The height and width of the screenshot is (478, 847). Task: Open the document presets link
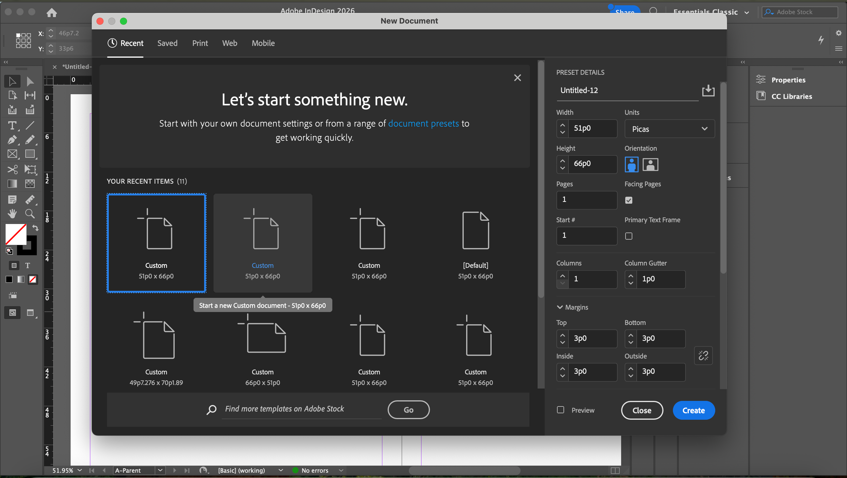[x=423, y=123]
